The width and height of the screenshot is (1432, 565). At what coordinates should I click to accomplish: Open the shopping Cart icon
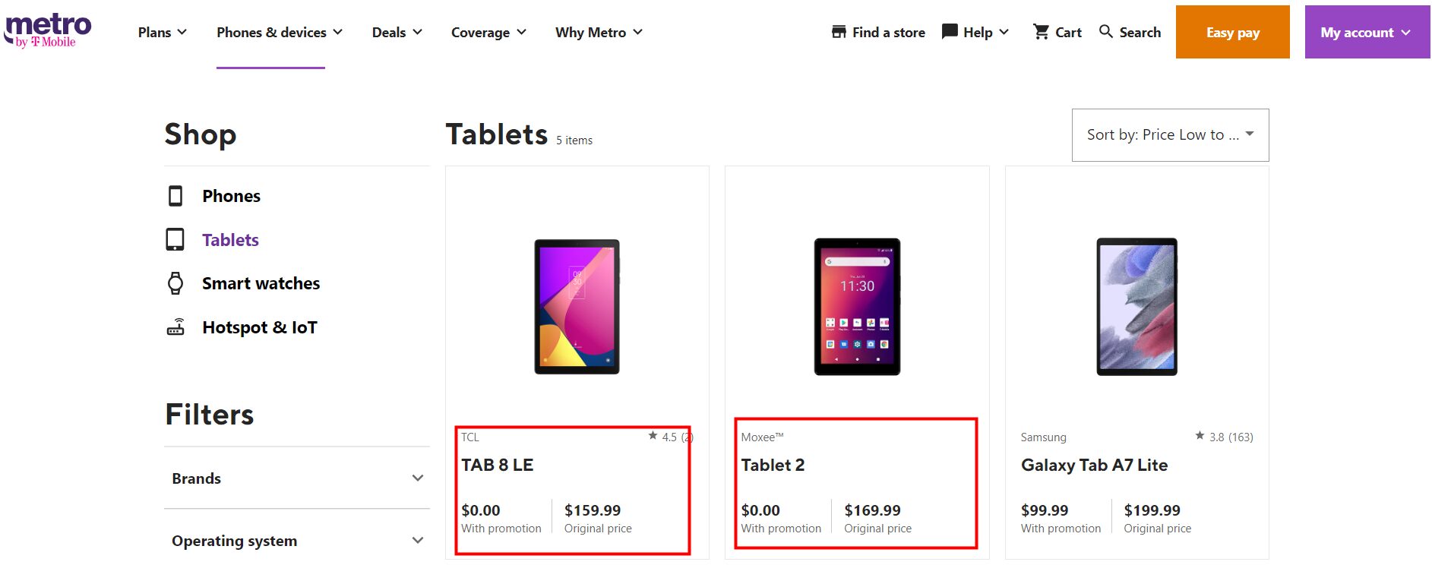[x=1041, y=32]
